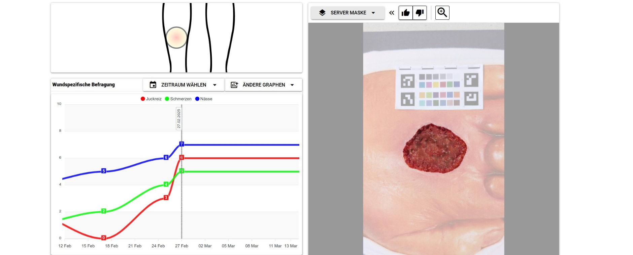The width and height of the screenshot is (633, 255).
Task: Click the thumbs down rating icon
Action: tap(420, 13)
